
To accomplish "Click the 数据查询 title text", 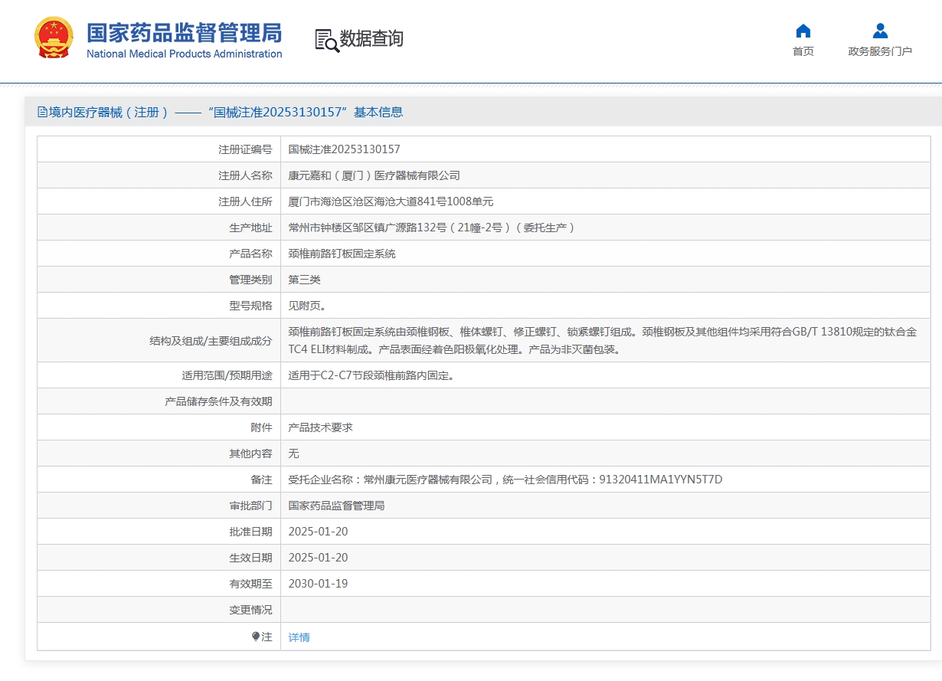I will (371, 39).
